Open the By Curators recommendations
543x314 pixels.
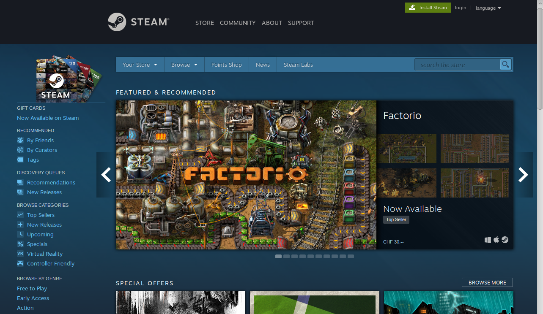coord(42,150)
